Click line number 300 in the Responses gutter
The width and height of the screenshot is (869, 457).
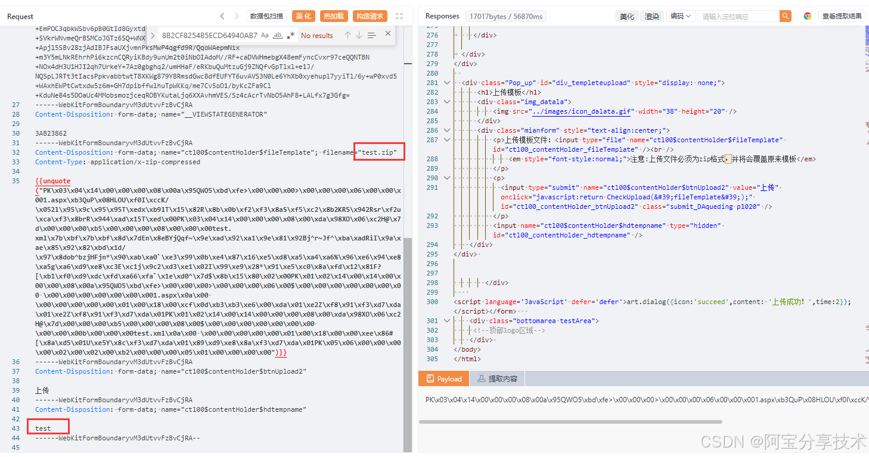432,302
